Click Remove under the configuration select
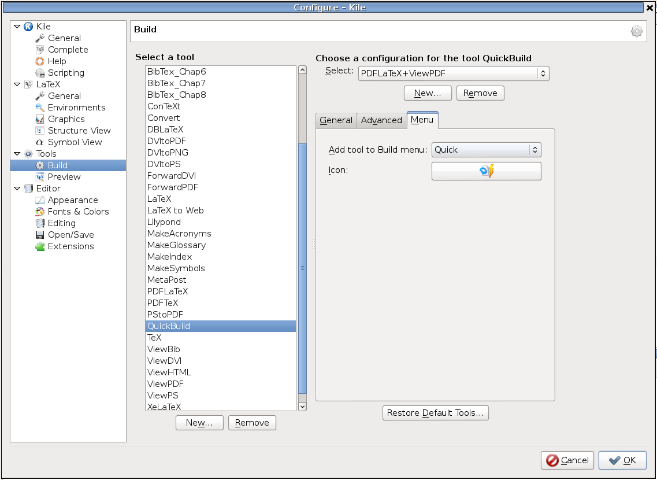657x480 pixels. pyautogui.click(x=480, y=93)
